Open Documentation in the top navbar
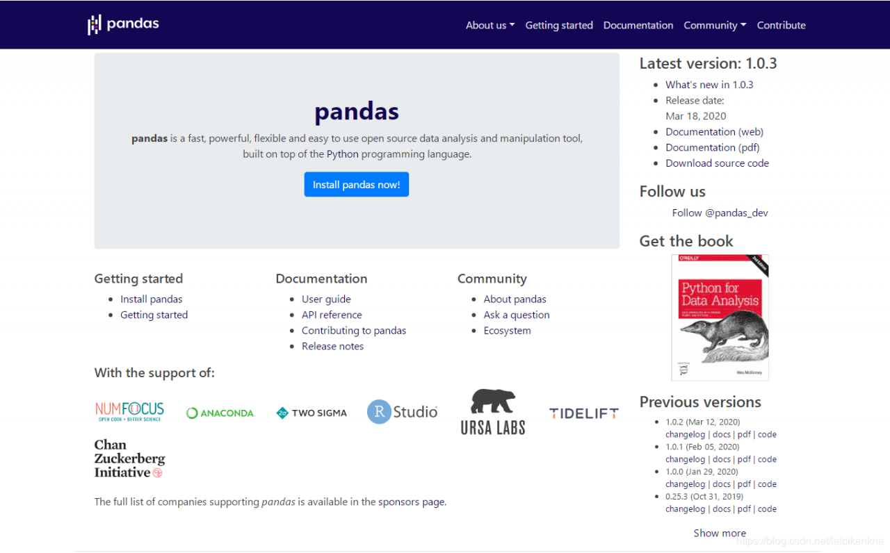 [x=638, y=25]
